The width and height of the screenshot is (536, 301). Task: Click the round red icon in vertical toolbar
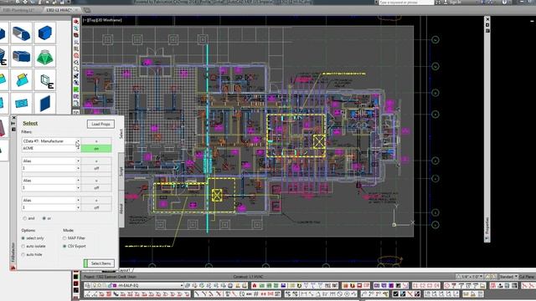[x=76, y=55]
